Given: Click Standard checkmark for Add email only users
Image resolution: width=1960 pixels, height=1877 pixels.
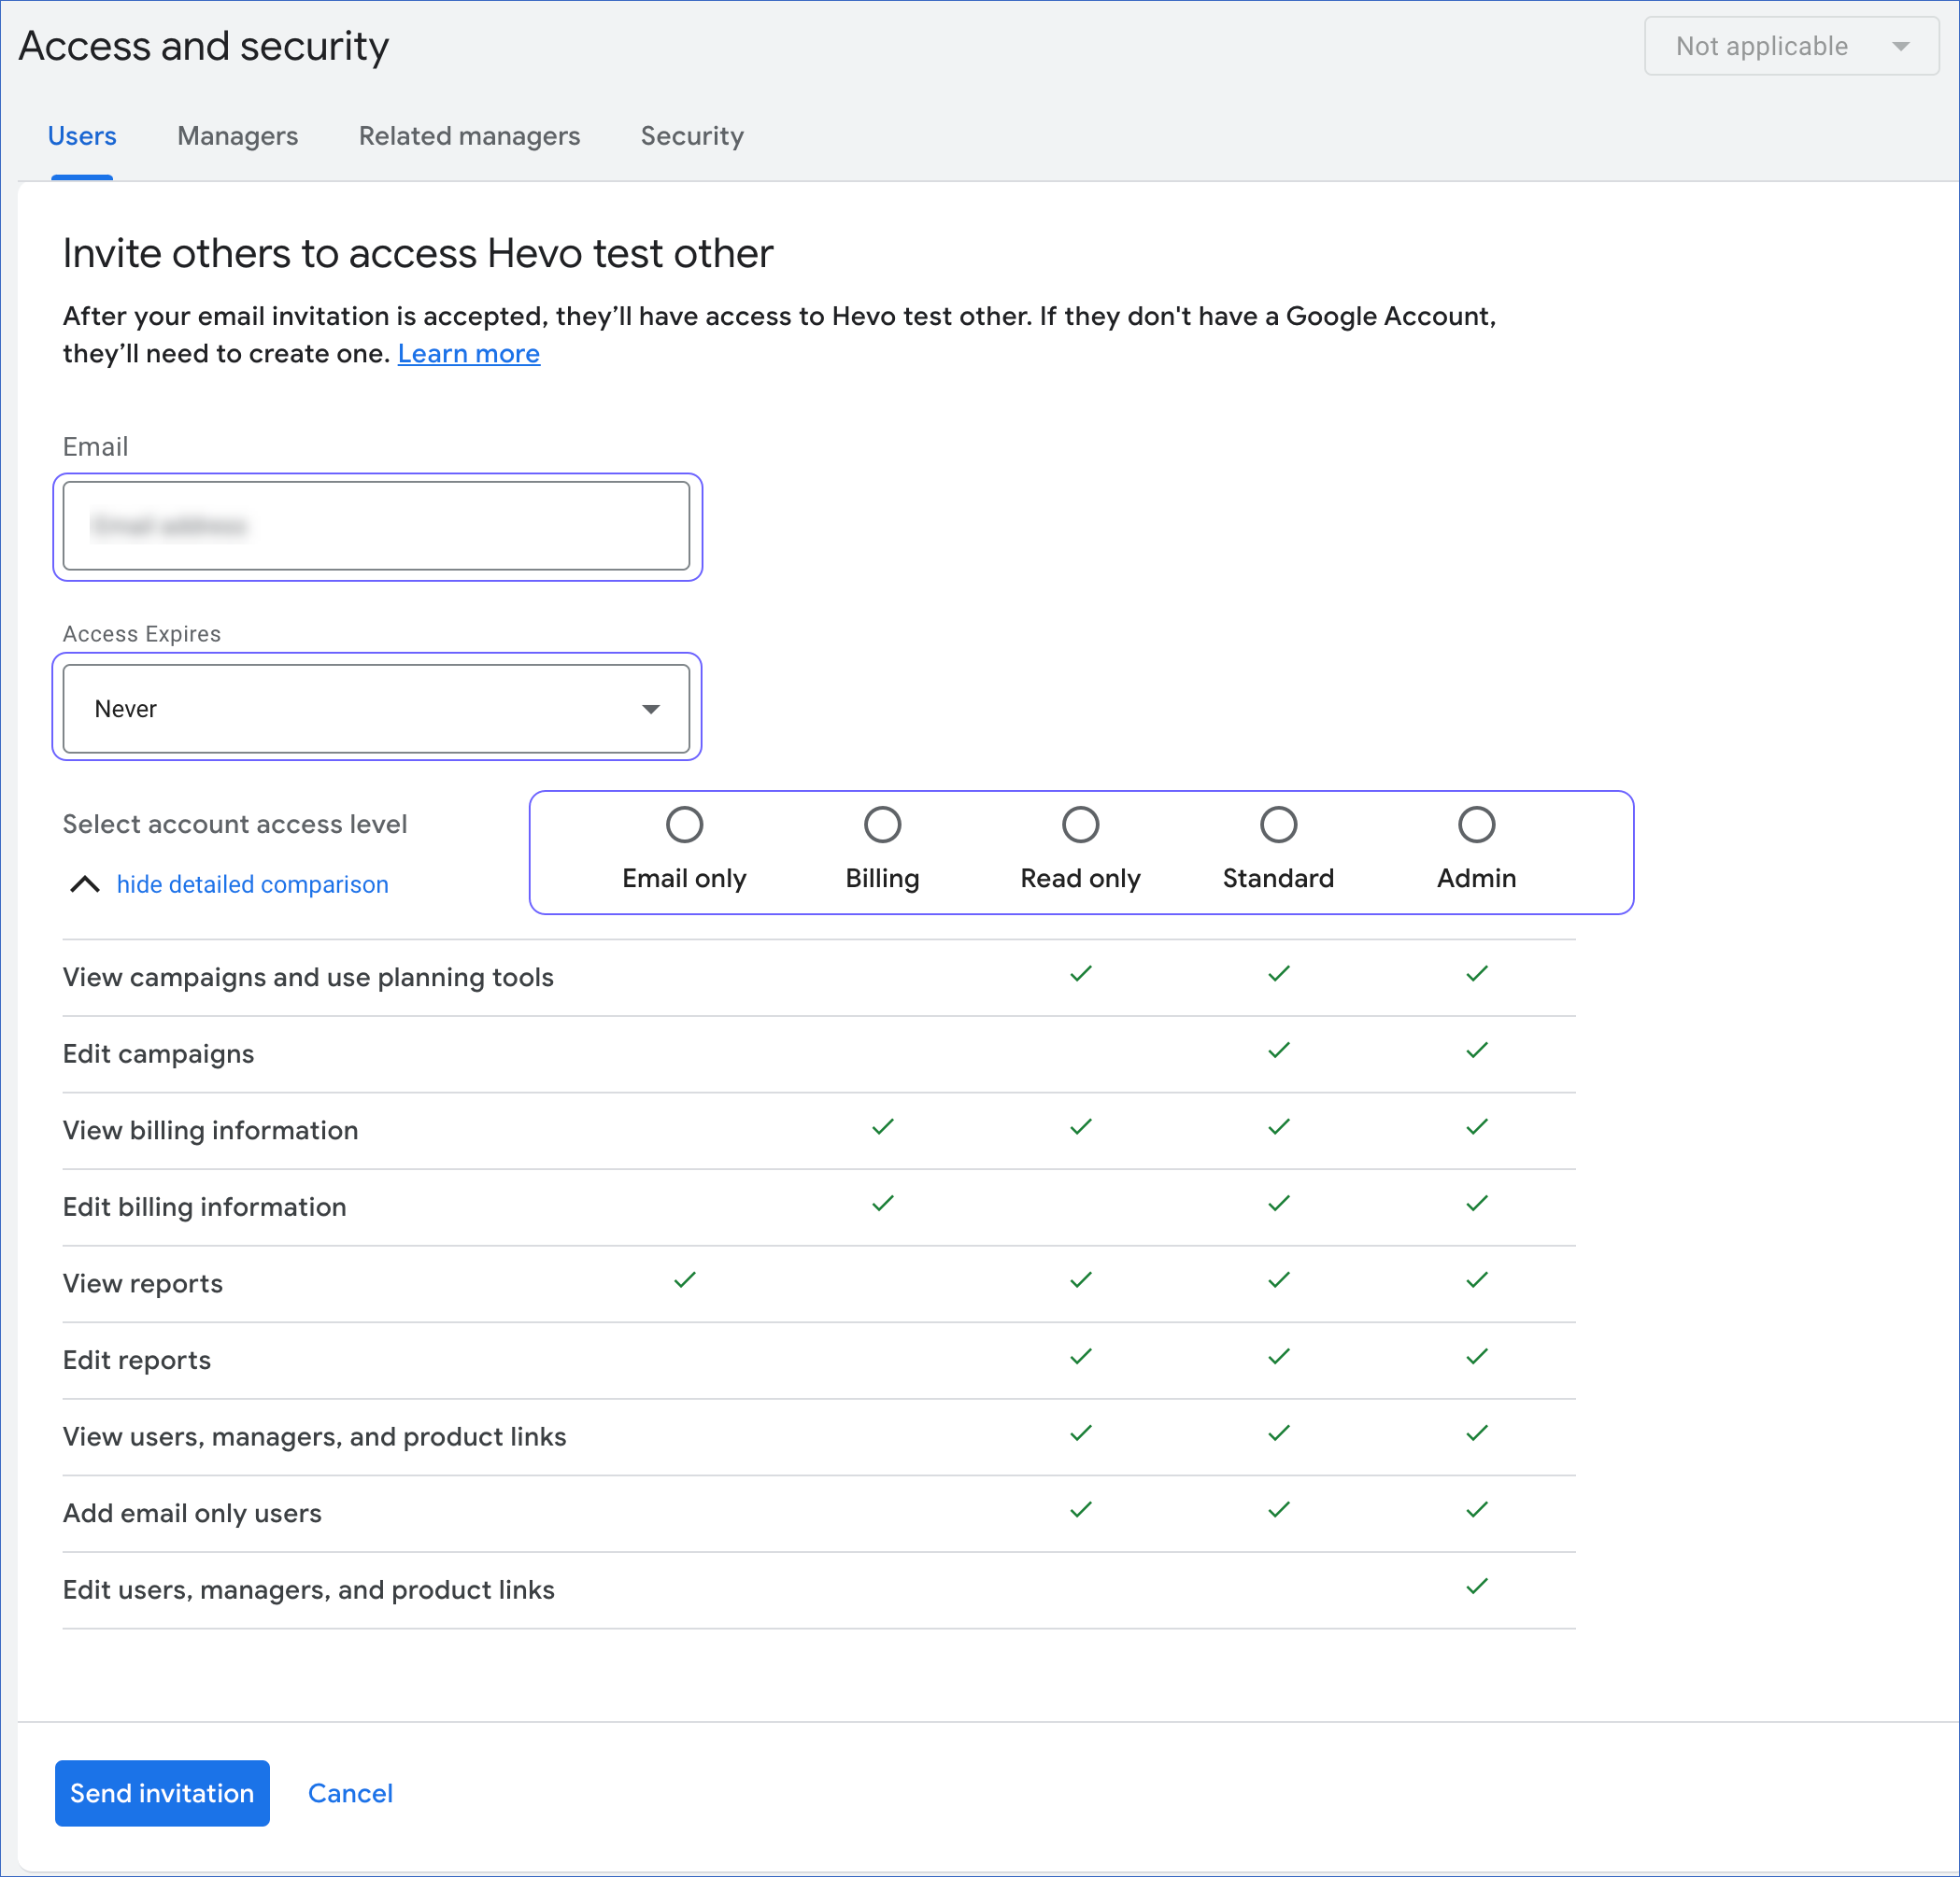Looking at the screenshot, I should point(1278,1509).
